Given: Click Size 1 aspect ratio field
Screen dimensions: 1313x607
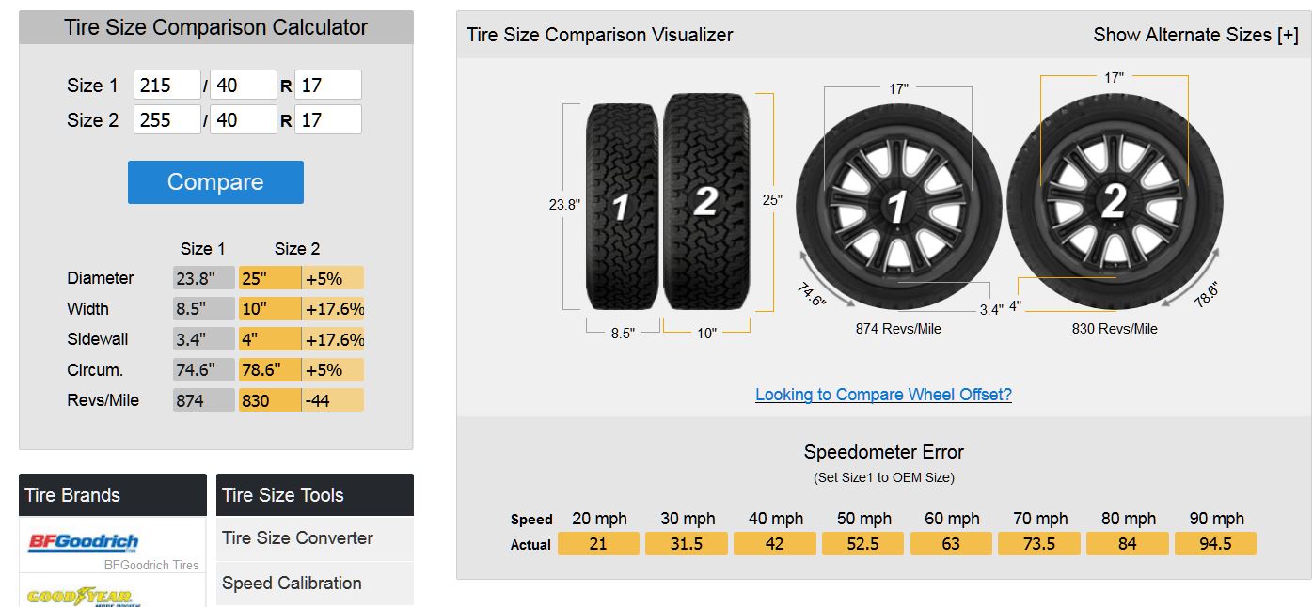Looking at the screenshot, I should [x=243, y=86].
